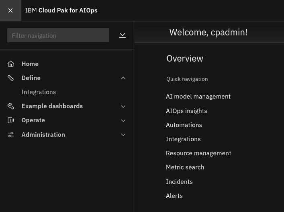Image resolution: width=284 pixels, height=212 pixels.
Task: Click the Operate panel icon
Action: click(11, 120)
